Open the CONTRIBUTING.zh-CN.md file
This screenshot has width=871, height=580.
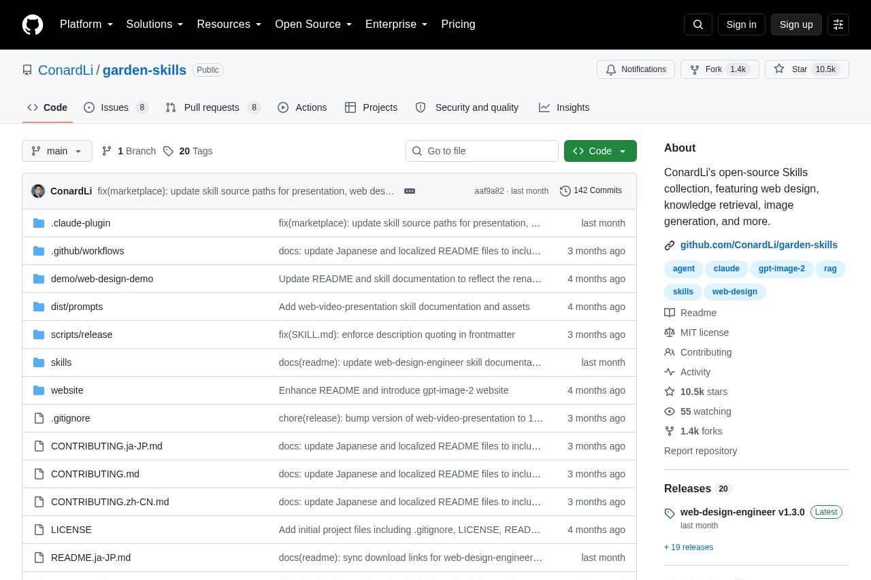coord(110,502)
